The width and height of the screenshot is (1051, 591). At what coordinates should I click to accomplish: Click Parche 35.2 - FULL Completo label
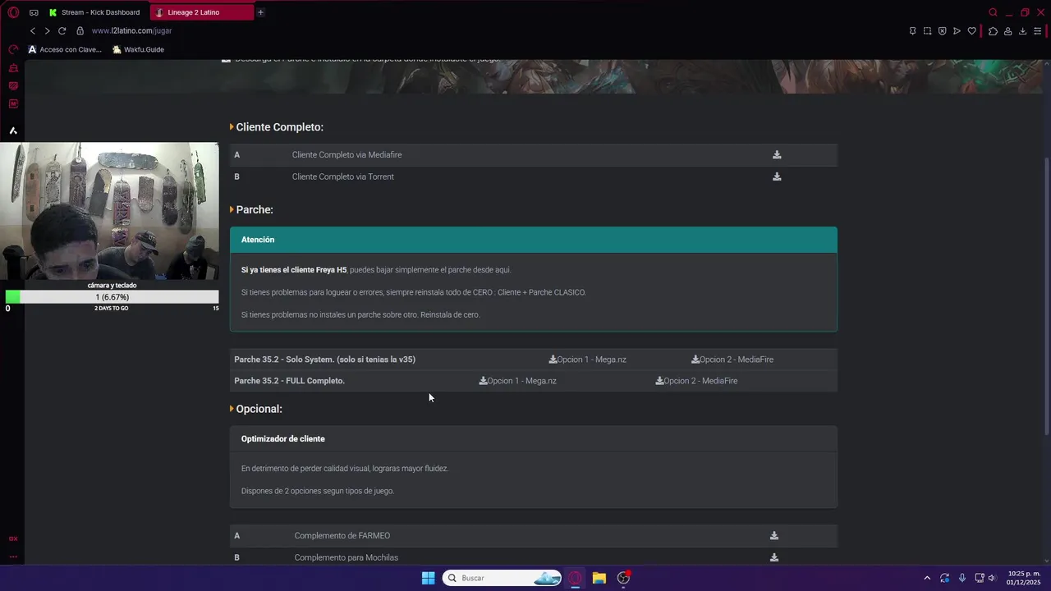pyautogui.click(x=289, y=381)
